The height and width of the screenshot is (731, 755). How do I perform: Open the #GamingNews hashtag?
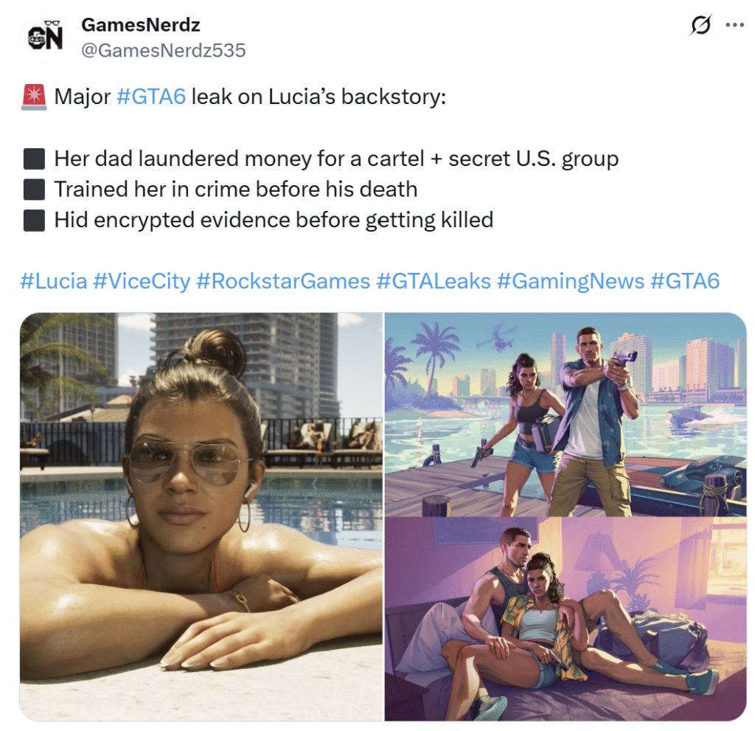(x=571, y=281)
